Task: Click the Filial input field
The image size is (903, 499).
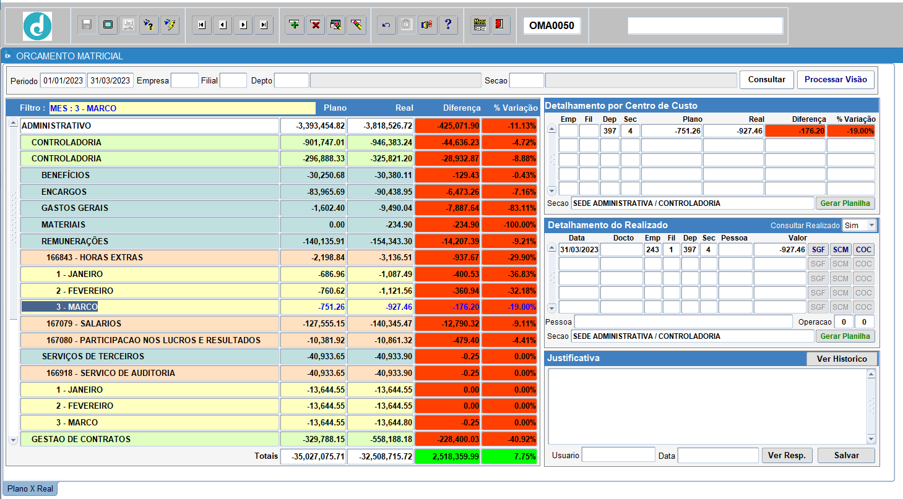Action: pos(233,80)
